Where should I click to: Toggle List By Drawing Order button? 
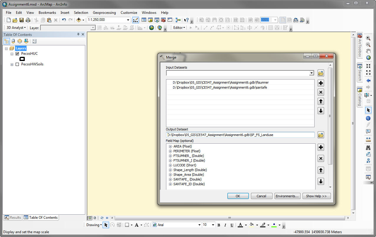click(x=6, y=41)
